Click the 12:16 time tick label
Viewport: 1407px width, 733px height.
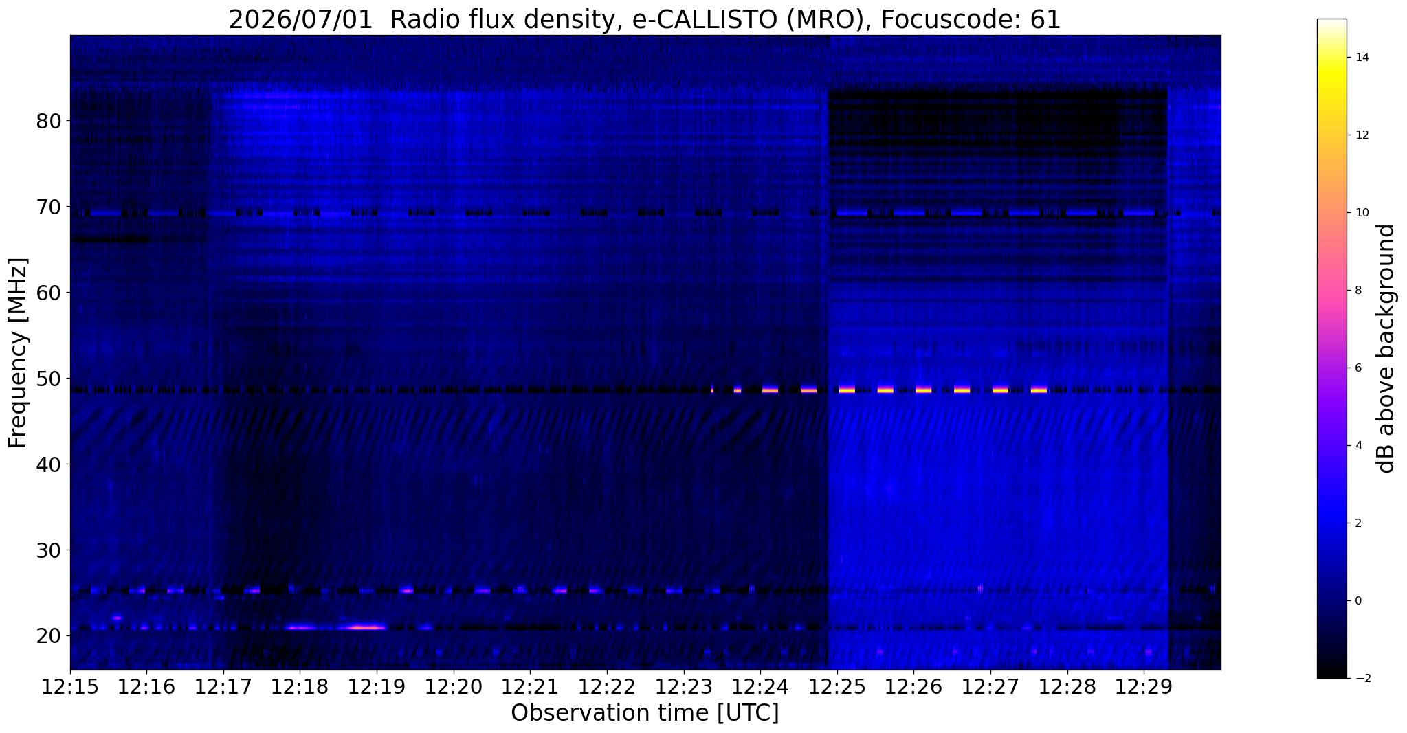[x=146, y=686]
